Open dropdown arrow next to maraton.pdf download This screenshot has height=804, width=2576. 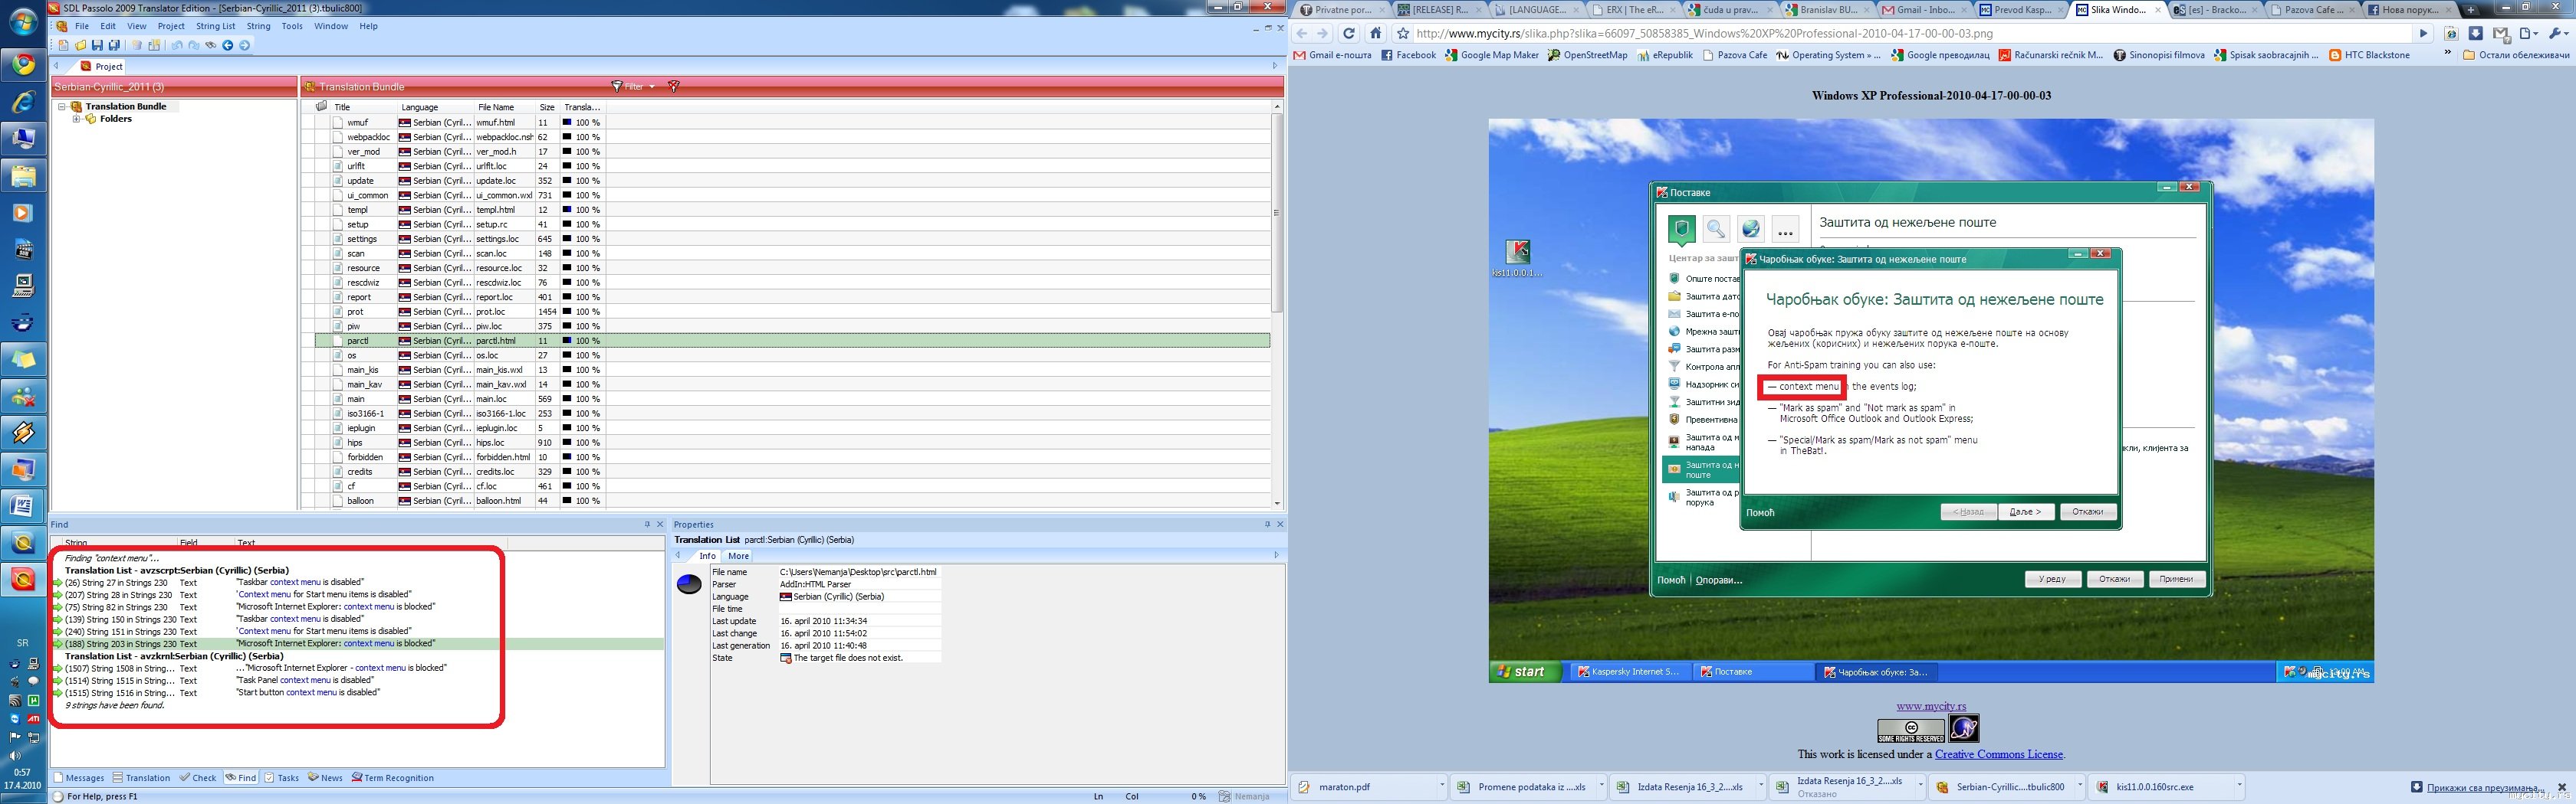(1442, 786)
